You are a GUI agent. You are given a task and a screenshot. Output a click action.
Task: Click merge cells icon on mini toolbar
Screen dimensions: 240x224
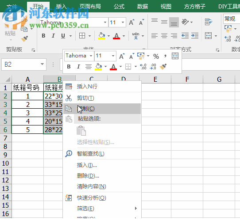pos(175,56)
